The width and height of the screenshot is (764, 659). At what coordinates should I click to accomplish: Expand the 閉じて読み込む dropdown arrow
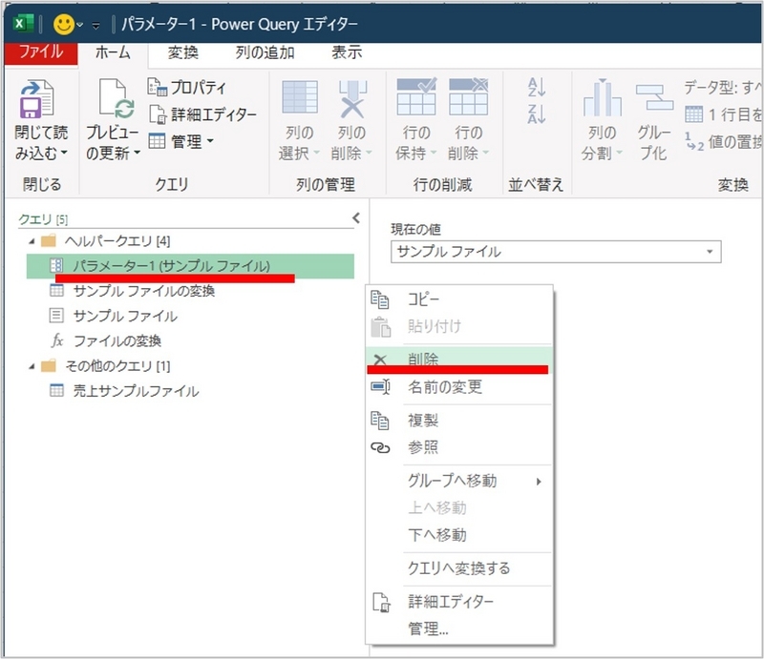pos(64,154)
